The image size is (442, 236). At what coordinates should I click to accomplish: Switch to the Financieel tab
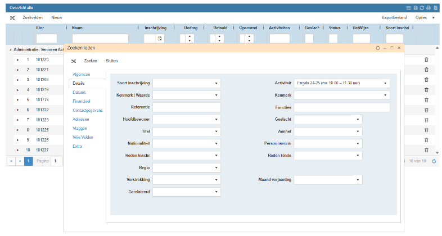pyautogui.click(x=83, y=101)
